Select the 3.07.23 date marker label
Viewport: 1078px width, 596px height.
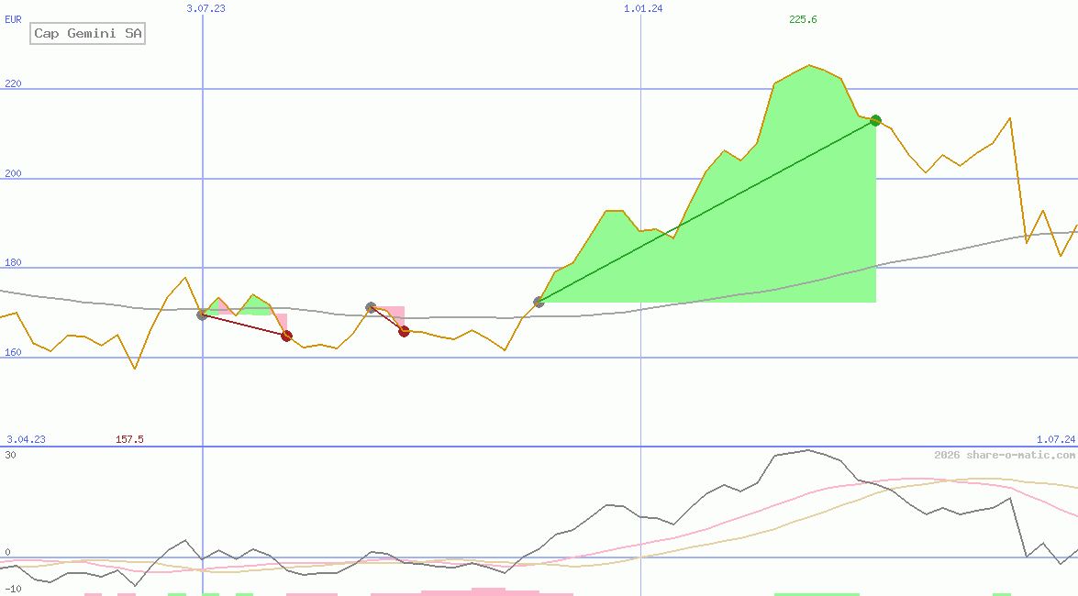click(x=206, y=8)
